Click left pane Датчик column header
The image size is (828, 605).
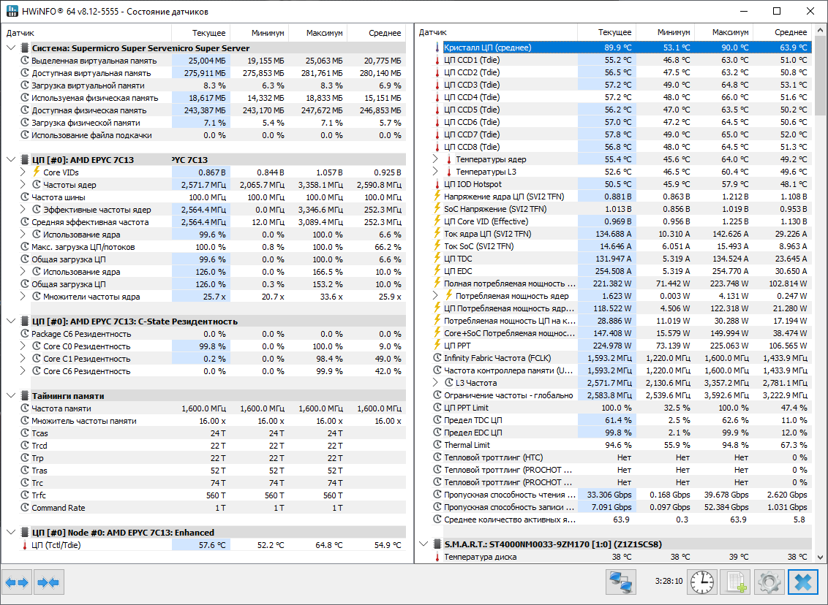click(86, 33)
